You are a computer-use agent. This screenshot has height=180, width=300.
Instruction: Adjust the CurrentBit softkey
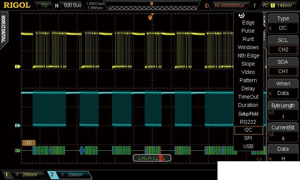[x=283, y=133]
